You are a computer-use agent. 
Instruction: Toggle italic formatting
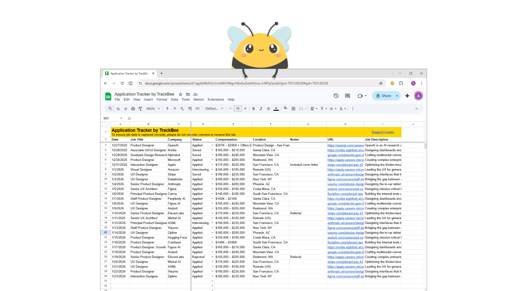coord(261,108)
